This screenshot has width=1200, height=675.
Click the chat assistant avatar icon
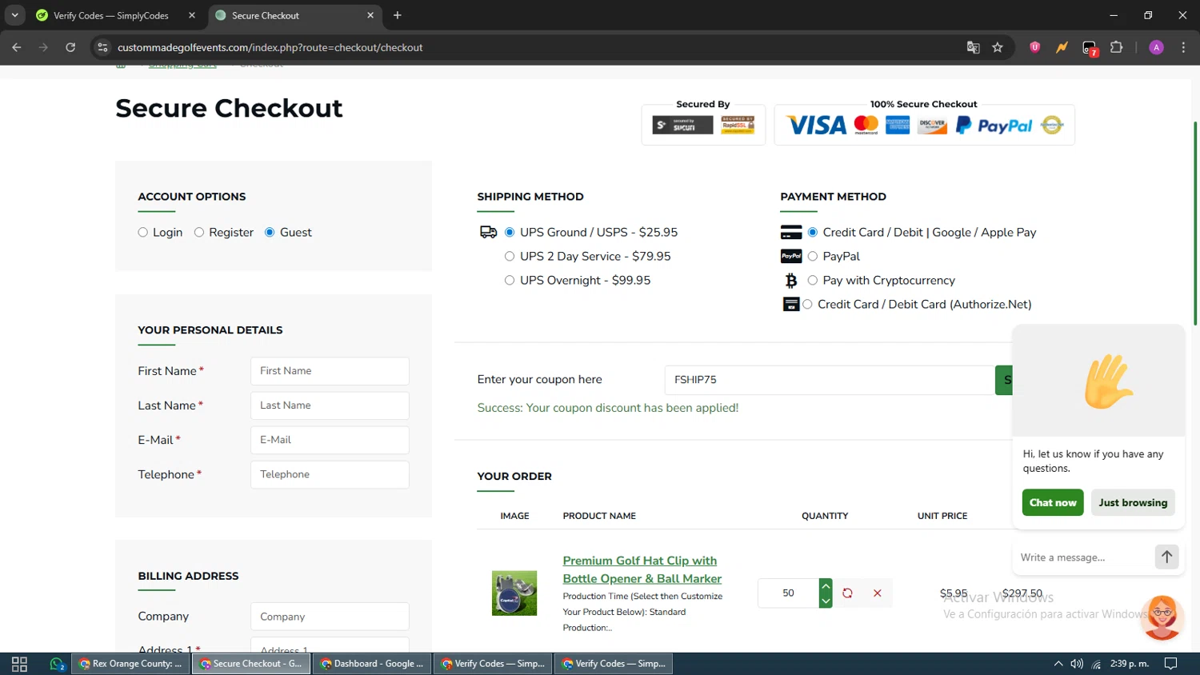1162,617
